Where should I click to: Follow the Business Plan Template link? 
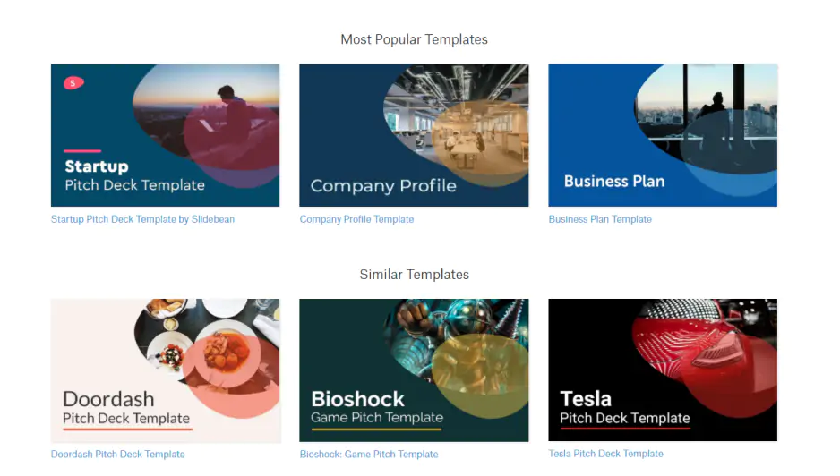pos(600,219)
